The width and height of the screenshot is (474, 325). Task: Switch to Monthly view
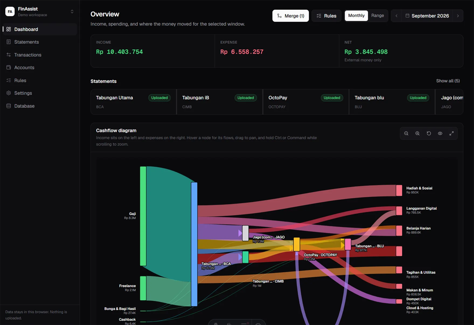(356, 16)
